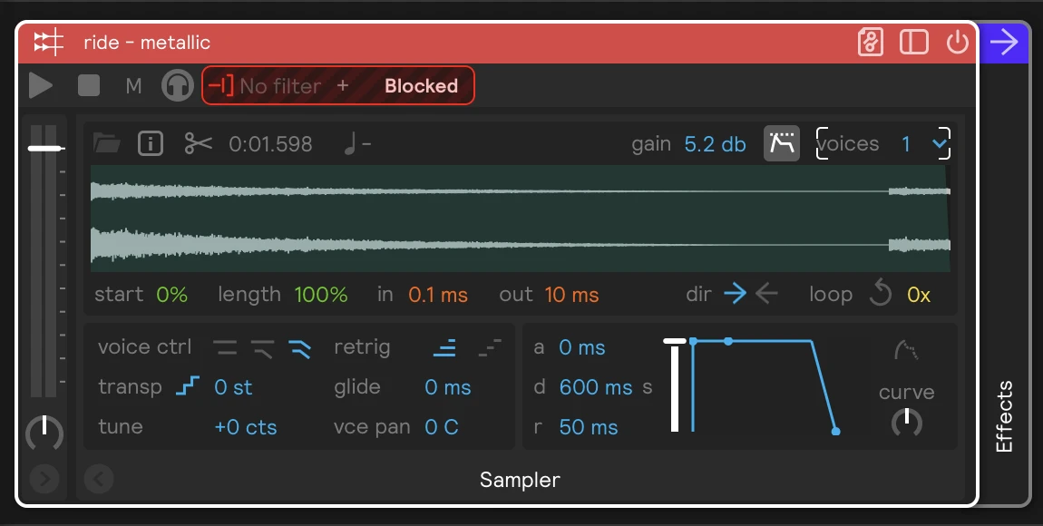Click the sample duration 0:01.598
The height and width of the screenshot is (526, 1043).
click(271, 144)
